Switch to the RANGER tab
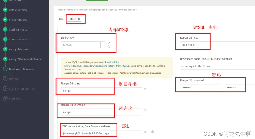 (74, 19)
